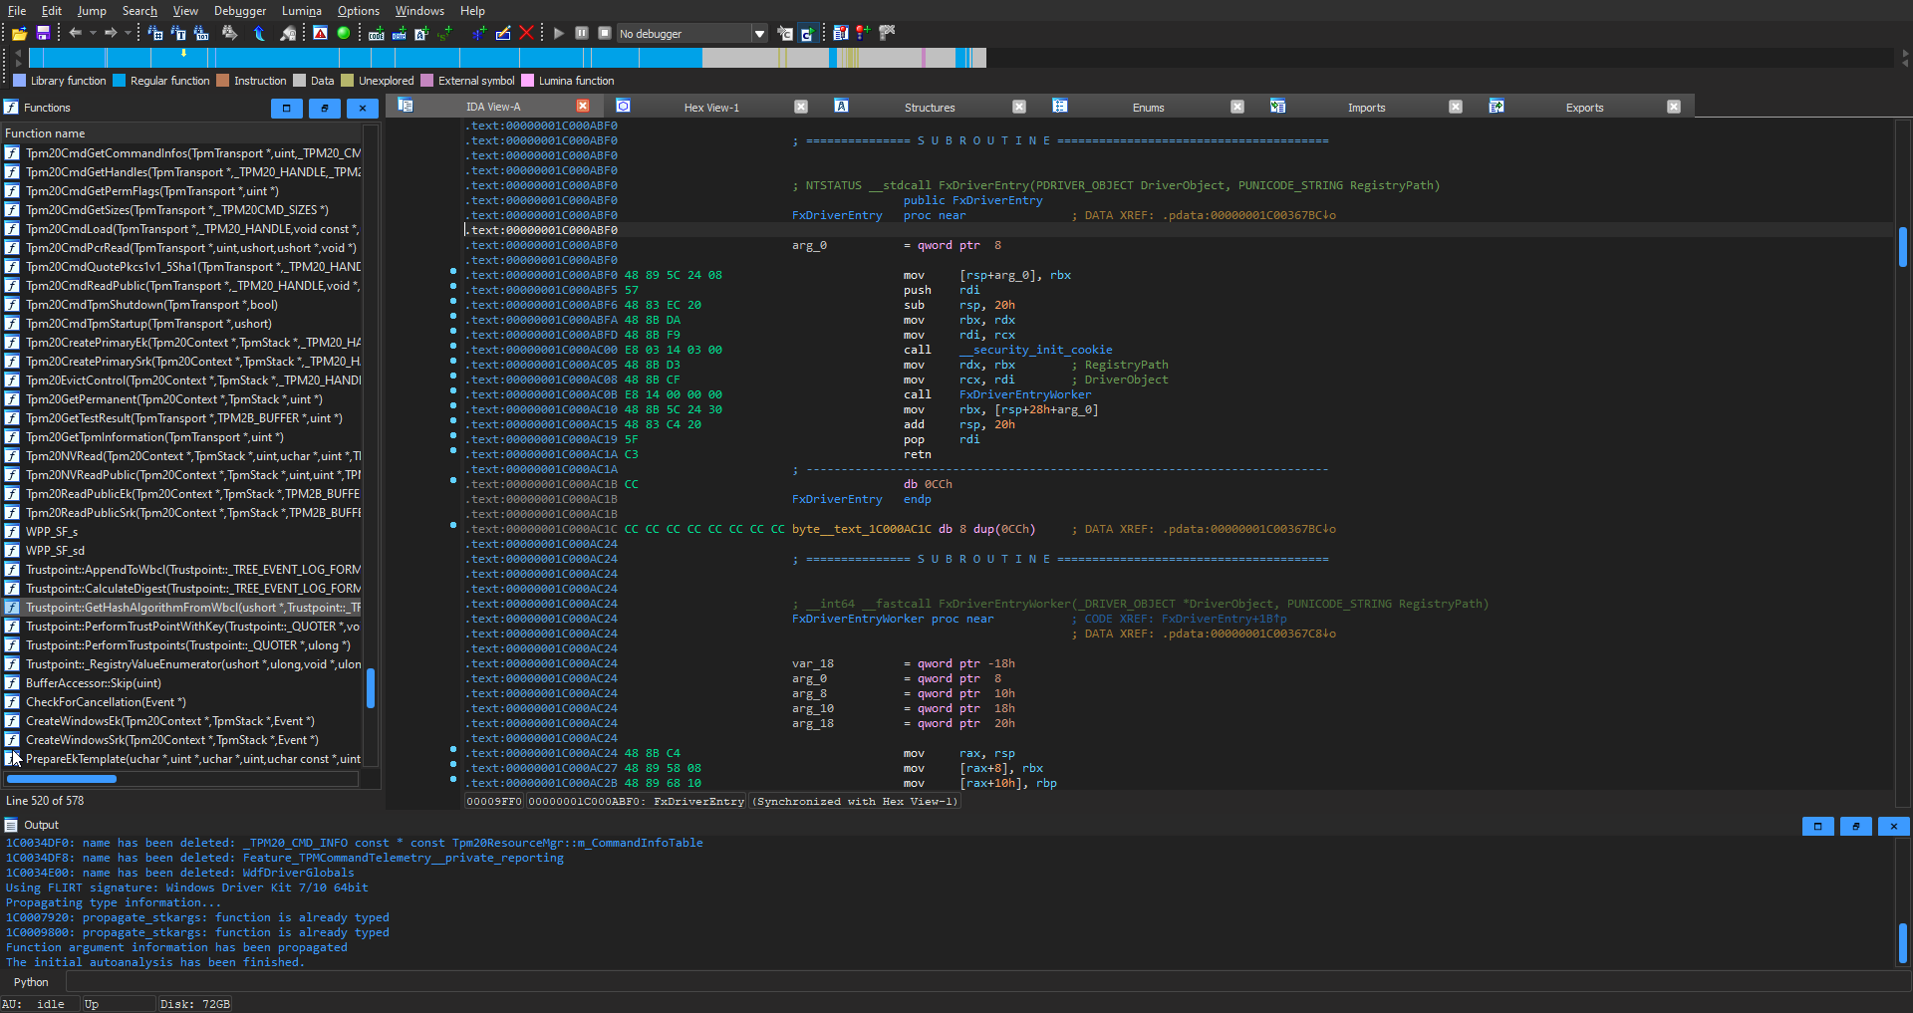Image resolution: width=1913 pixels, height=1013 pixels.
Task: Click the blue star plus icon
Action: coord(479,33)
